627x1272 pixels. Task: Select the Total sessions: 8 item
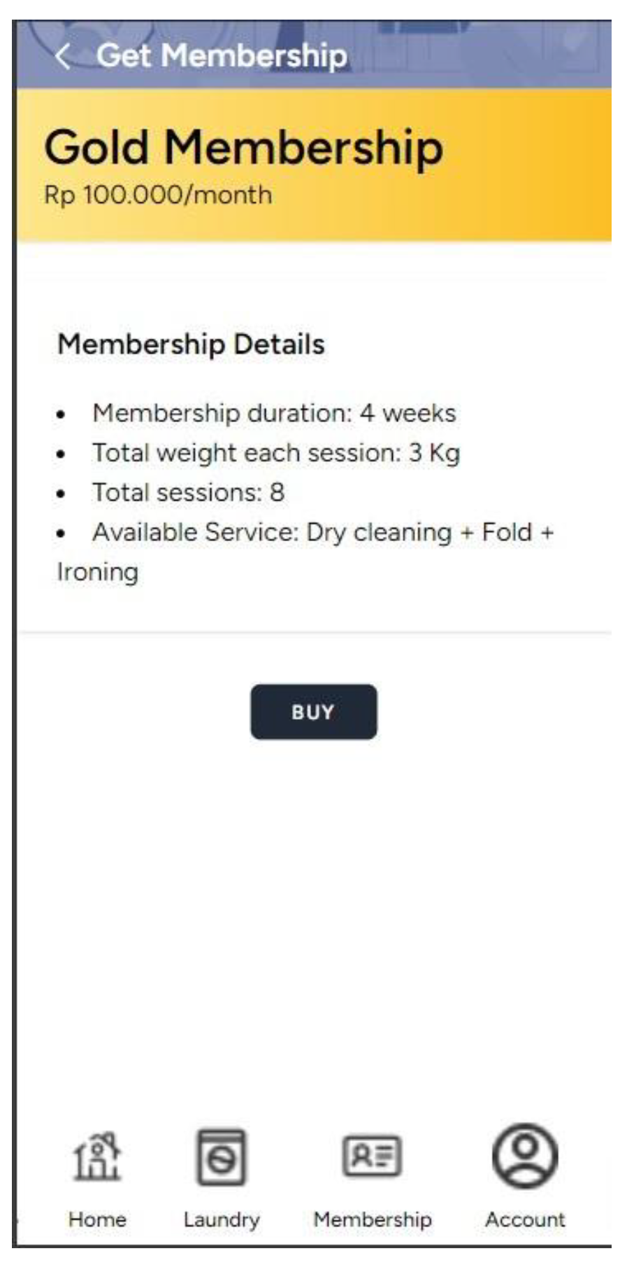188,493
